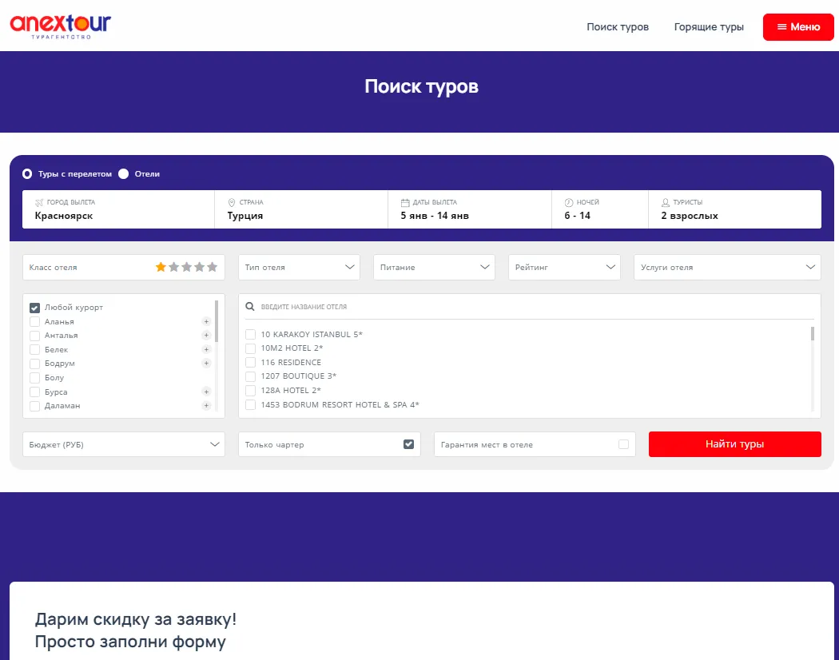This screenshot has height=660, width=839.
Task: Expand the Бюджет (РУБ) dropdown
Action: [x=124, y=444]
